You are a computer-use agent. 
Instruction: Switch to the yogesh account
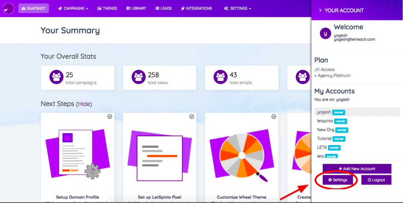click(357, 112)
